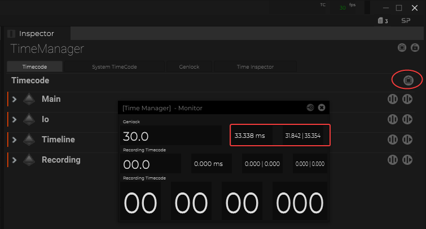
Task: Open the Timecode tab
Action: [x=34, y=66]
